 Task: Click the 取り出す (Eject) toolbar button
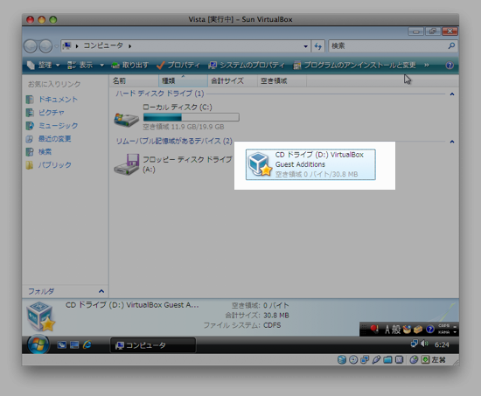click(129, 65)
